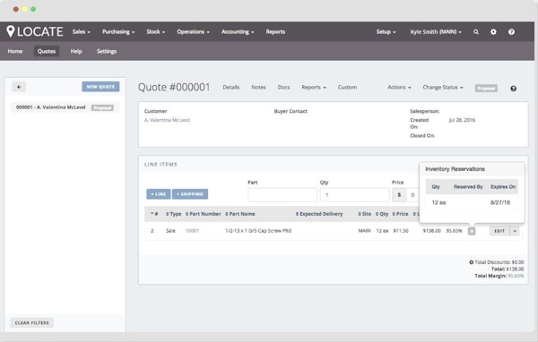
Task: Sort by the # column header
Action: pos(154,214)
